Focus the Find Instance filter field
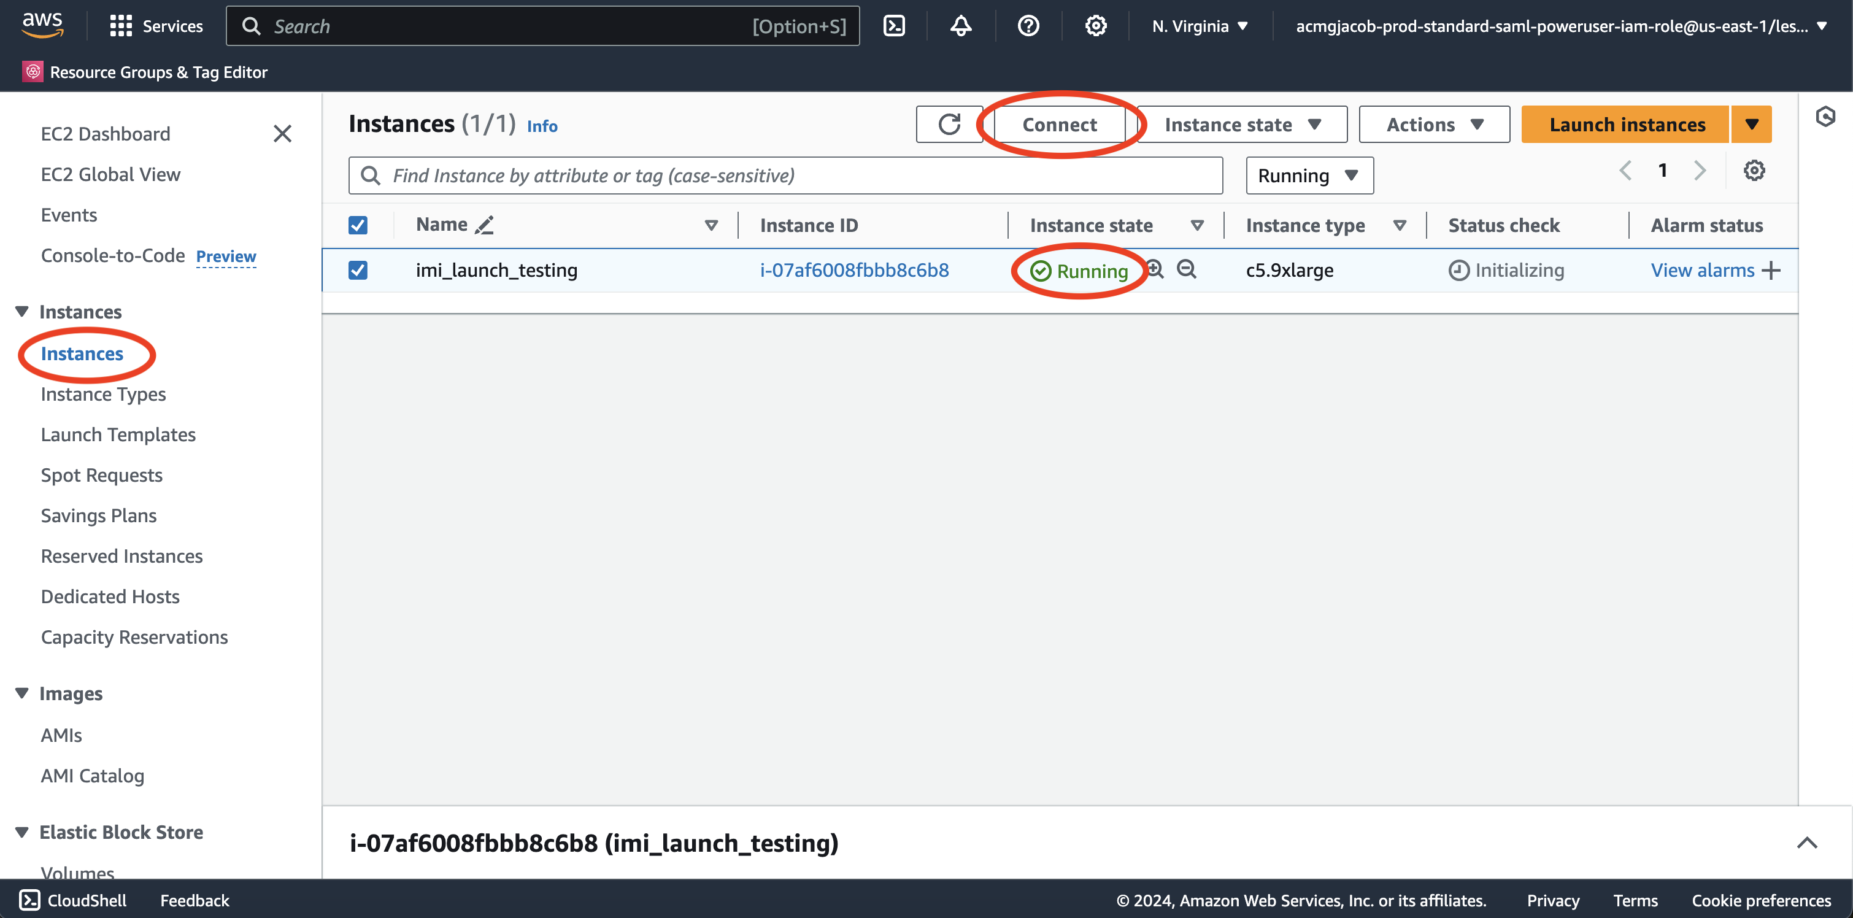This screenshot has width=1853, height=918. coord(785,175)
